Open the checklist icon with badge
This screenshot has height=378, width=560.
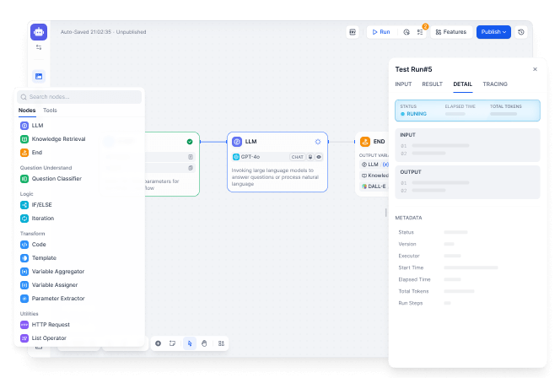420,32
